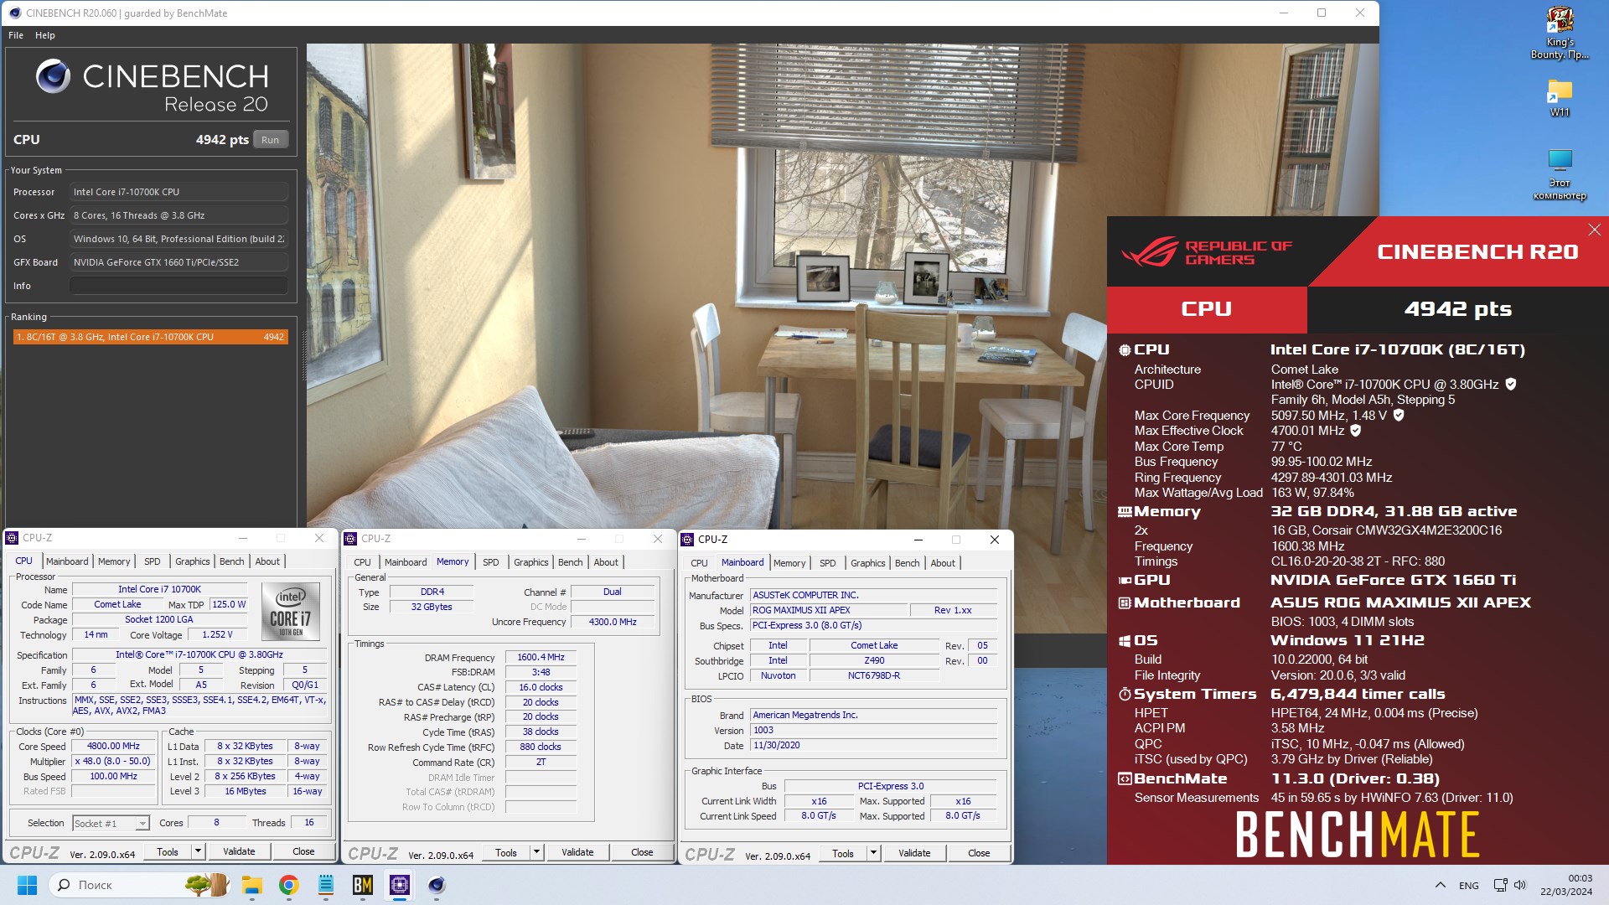Image resolution: width=1609 pixels, height=905 pixels.
Task: Click the LPCIO NCT6798D-R field
Action: coord(874,675)
